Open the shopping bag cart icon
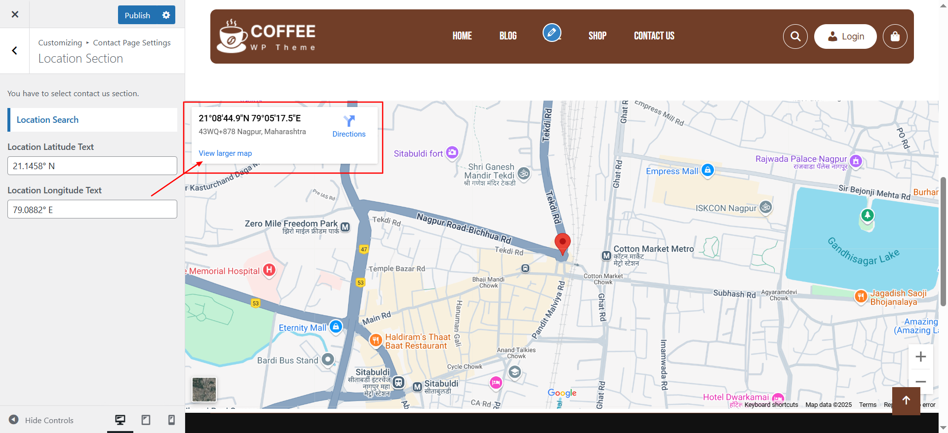The width and height of the screenshot is (948, 433). pyautogui.click(x=895, y=36)
